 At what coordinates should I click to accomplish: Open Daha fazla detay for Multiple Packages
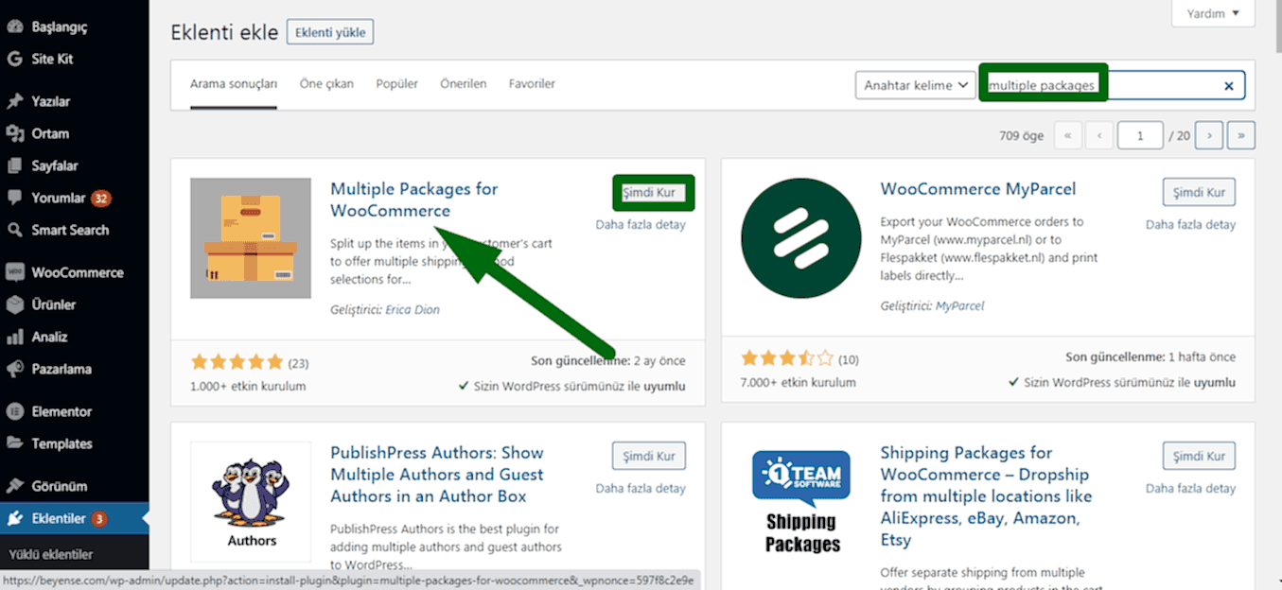click(x=641, y=225)
